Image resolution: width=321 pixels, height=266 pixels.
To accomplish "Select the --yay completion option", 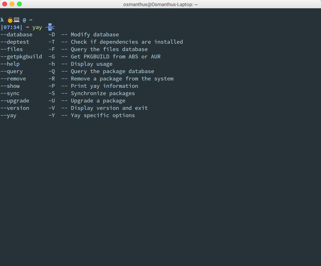I will (x=8, y=115).
